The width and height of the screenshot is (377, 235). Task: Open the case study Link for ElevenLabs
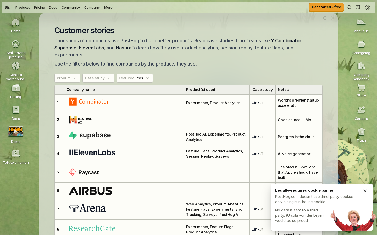257,154
